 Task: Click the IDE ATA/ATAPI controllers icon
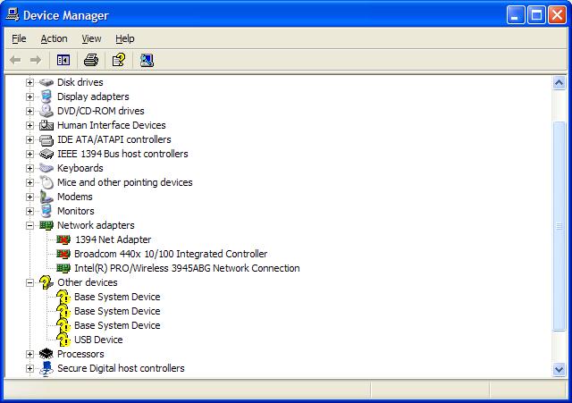click(46, 139)
